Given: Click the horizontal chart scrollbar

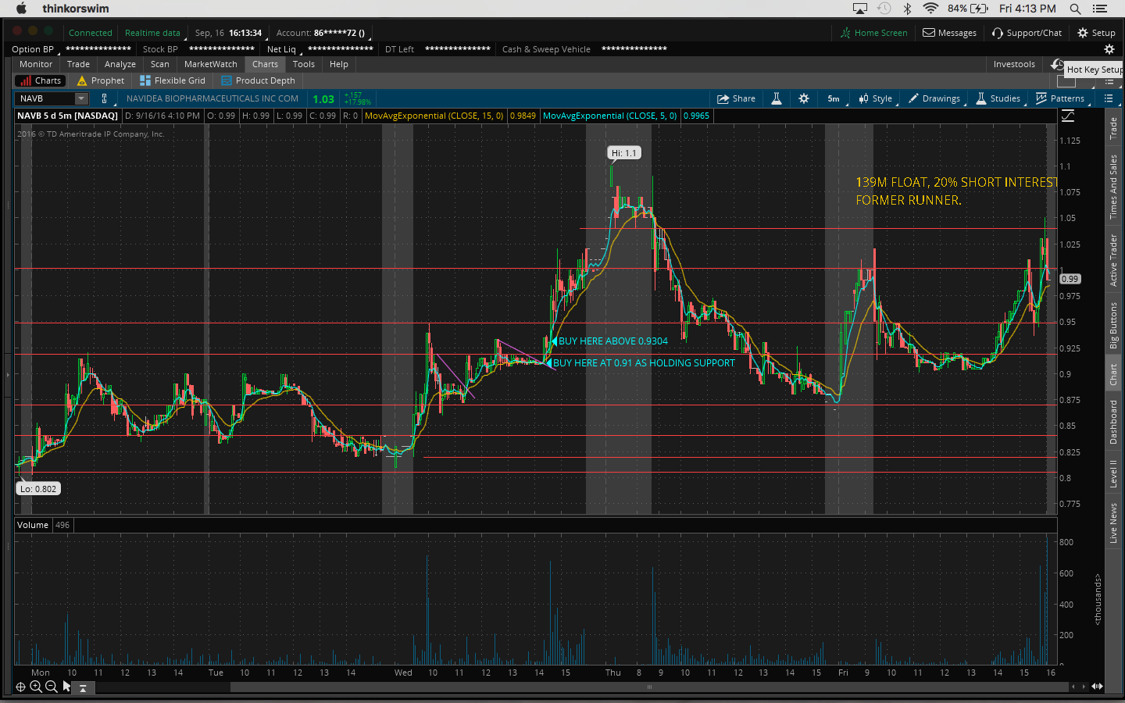Looking at the screenshot, I should click(x=648, y=687).
